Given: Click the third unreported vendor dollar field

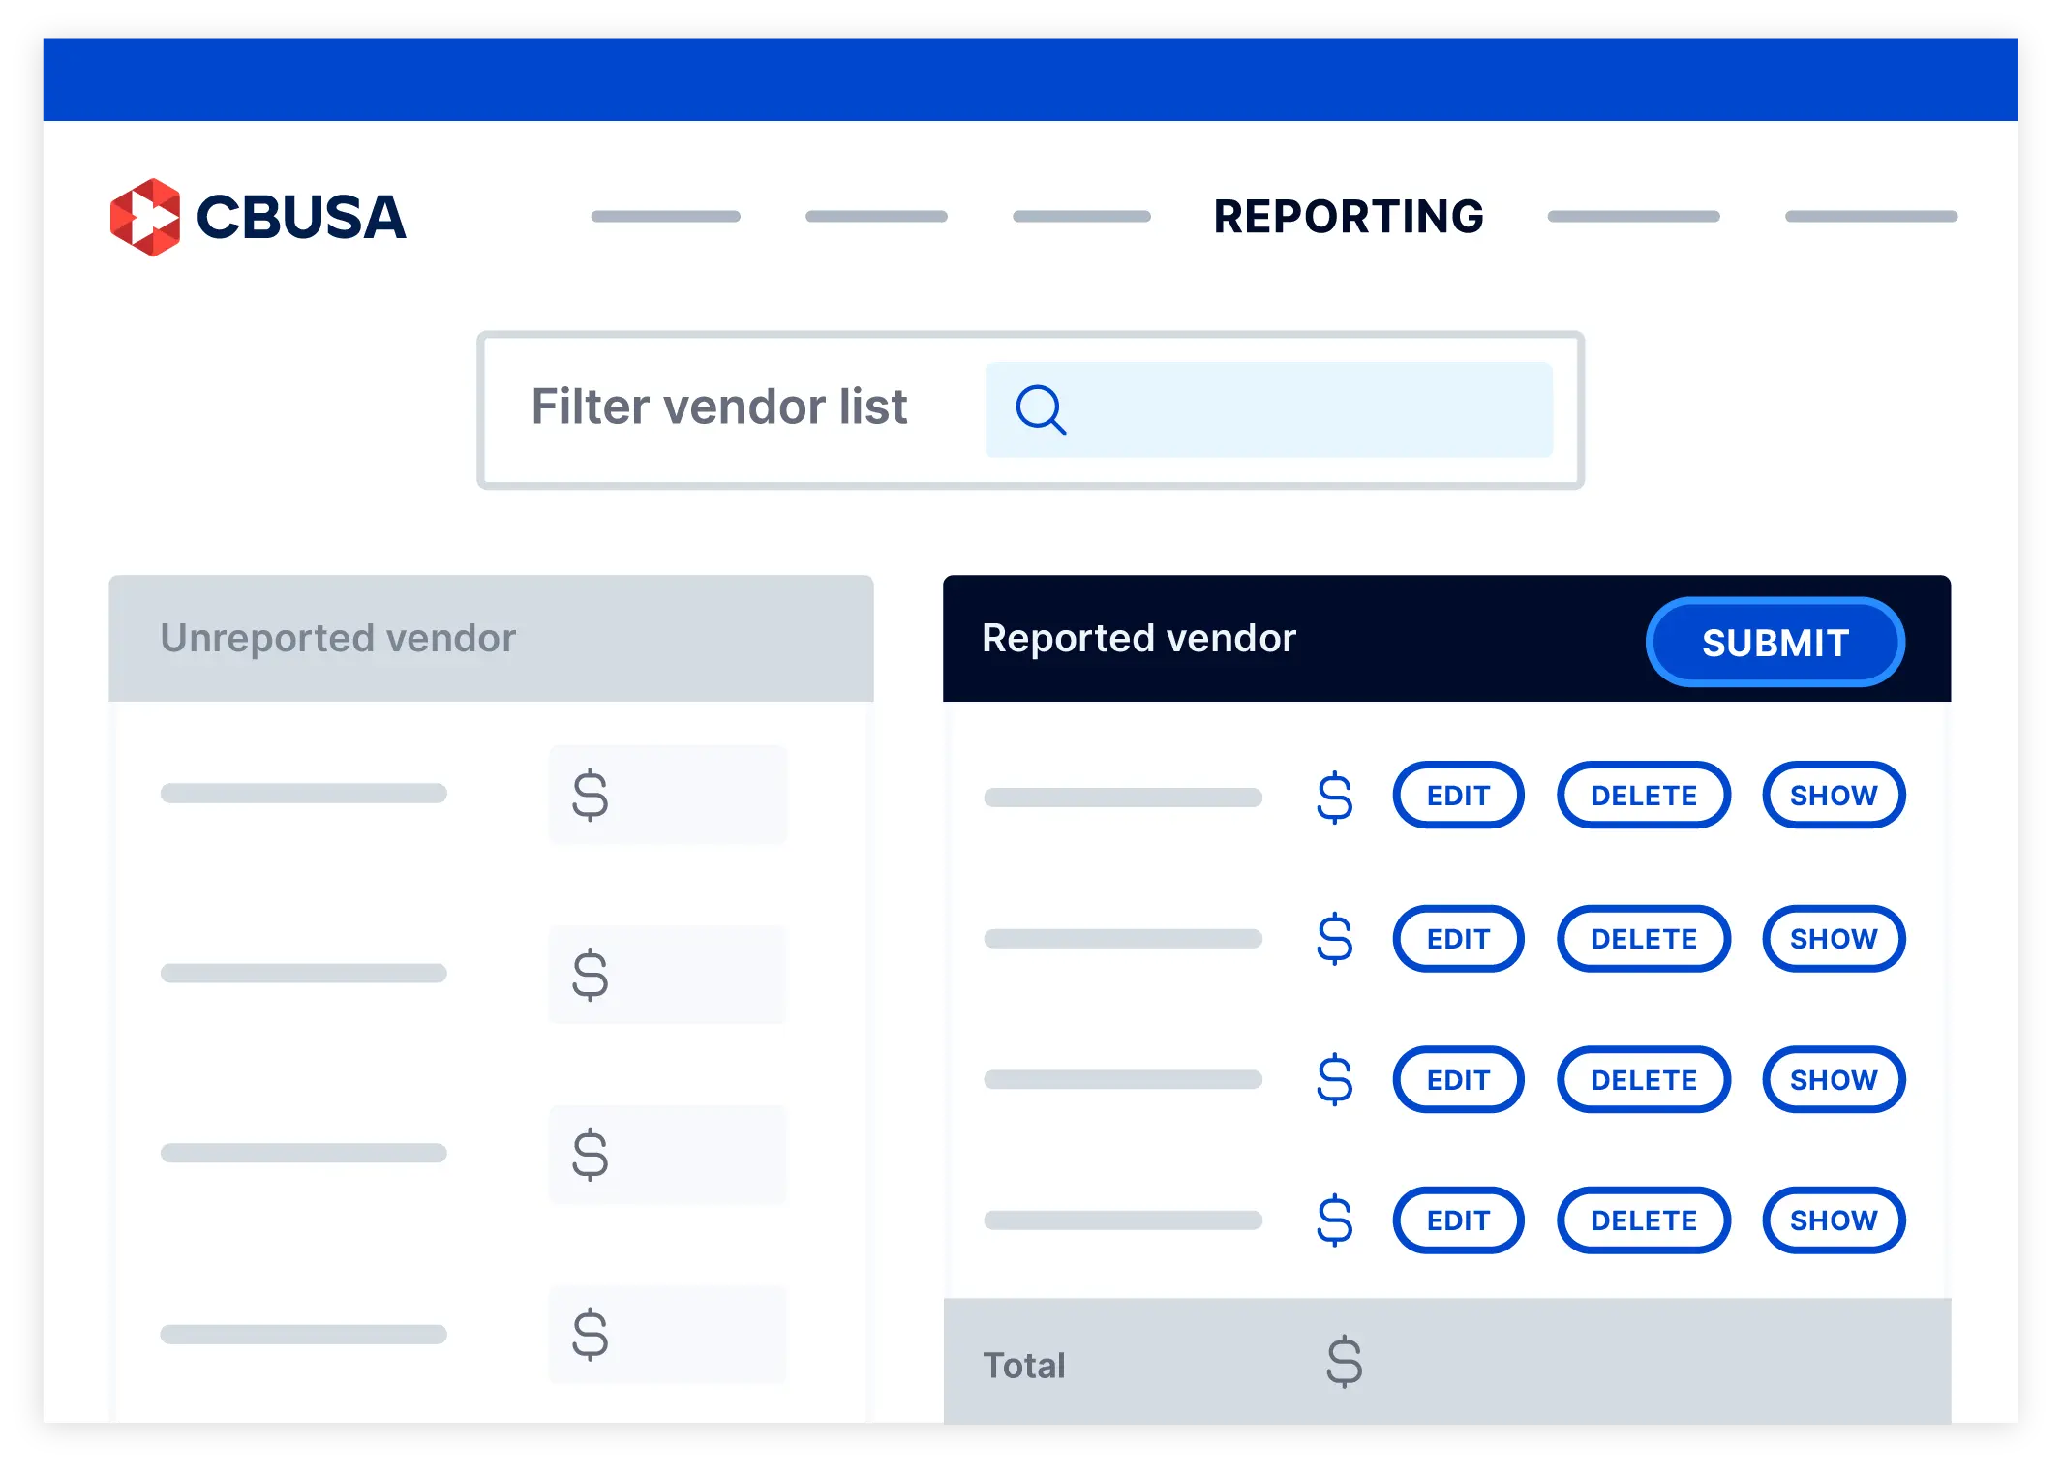Looking at the screenshot, I should coord(668,1155).
